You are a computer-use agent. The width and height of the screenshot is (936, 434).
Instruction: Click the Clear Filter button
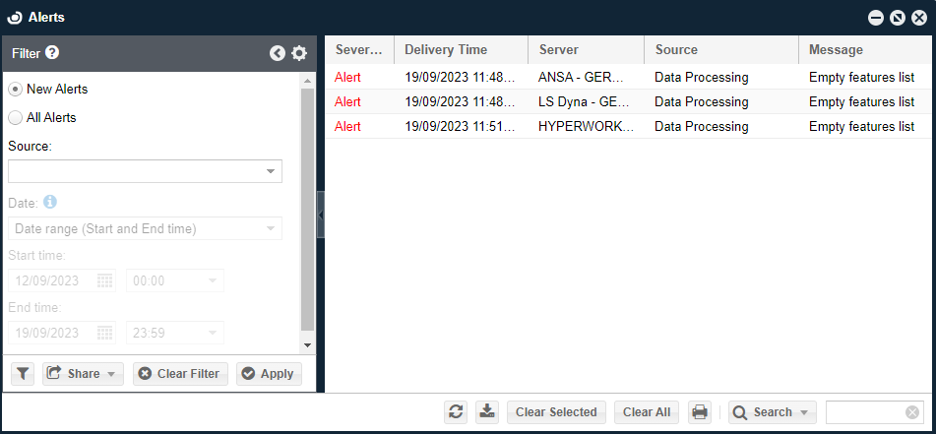[181, 374]
